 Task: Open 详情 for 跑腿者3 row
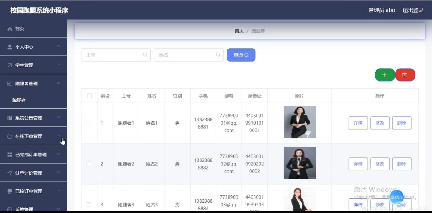click(358, 205)
